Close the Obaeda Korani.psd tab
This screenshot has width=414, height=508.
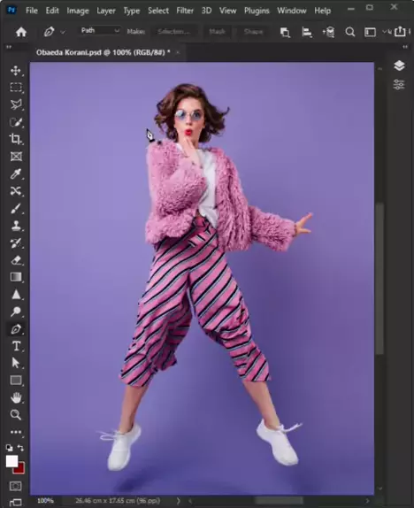pyautogui.click(x=178, y=52)
